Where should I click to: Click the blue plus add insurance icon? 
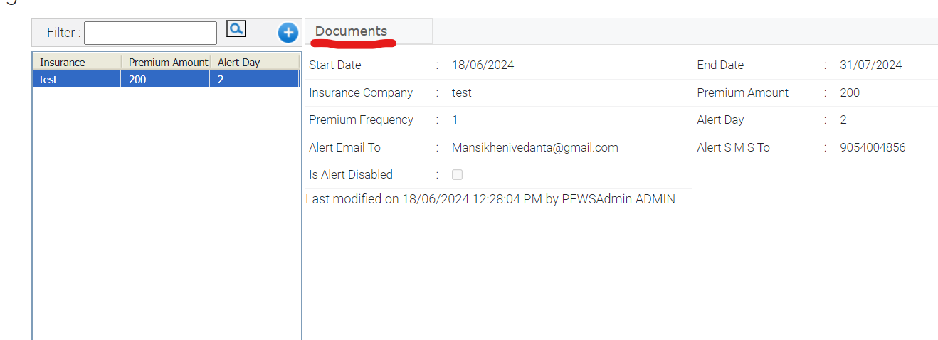(x=288, y=33)
